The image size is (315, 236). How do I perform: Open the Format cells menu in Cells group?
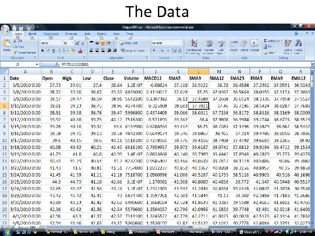pyautogui.click(x=254, y=46)
